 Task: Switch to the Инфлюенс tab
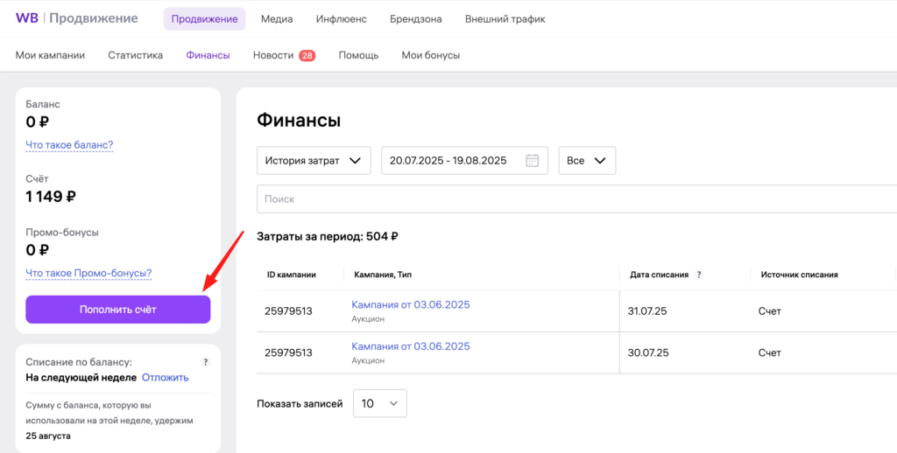pos(342,19)
